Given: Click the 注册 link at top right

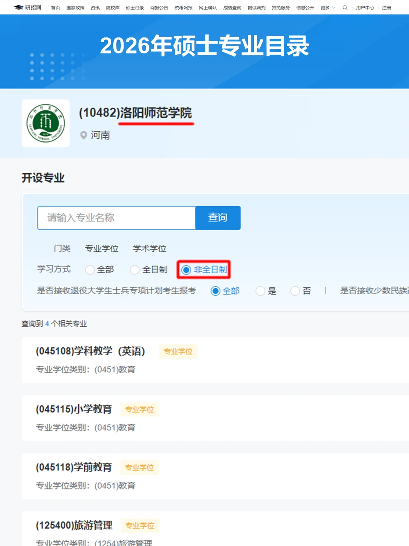Looking at the screenshot, I should (x=386, y=7).
